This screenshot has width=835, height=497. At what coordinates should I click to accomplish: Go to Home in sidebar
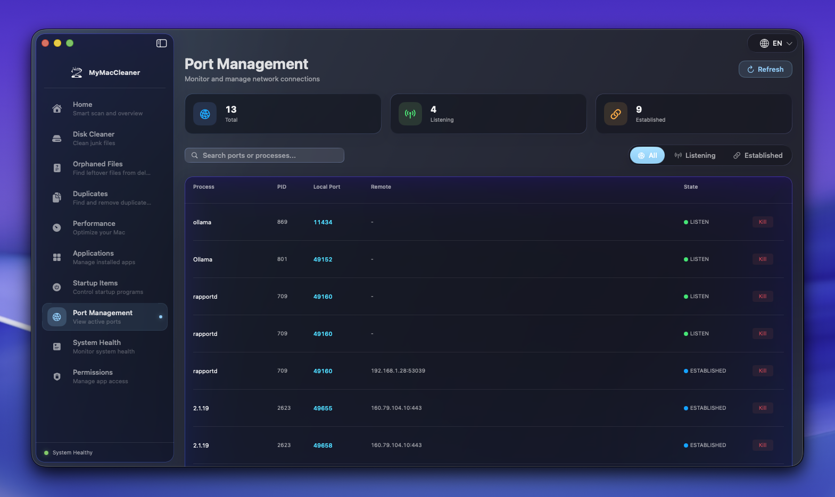point(105,108)
